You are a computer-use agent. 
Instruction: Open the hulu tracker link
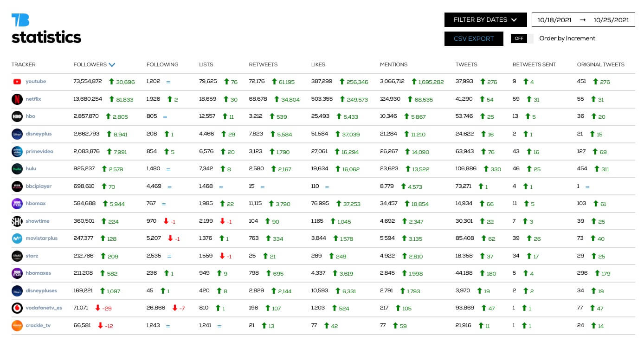(31, 169)
